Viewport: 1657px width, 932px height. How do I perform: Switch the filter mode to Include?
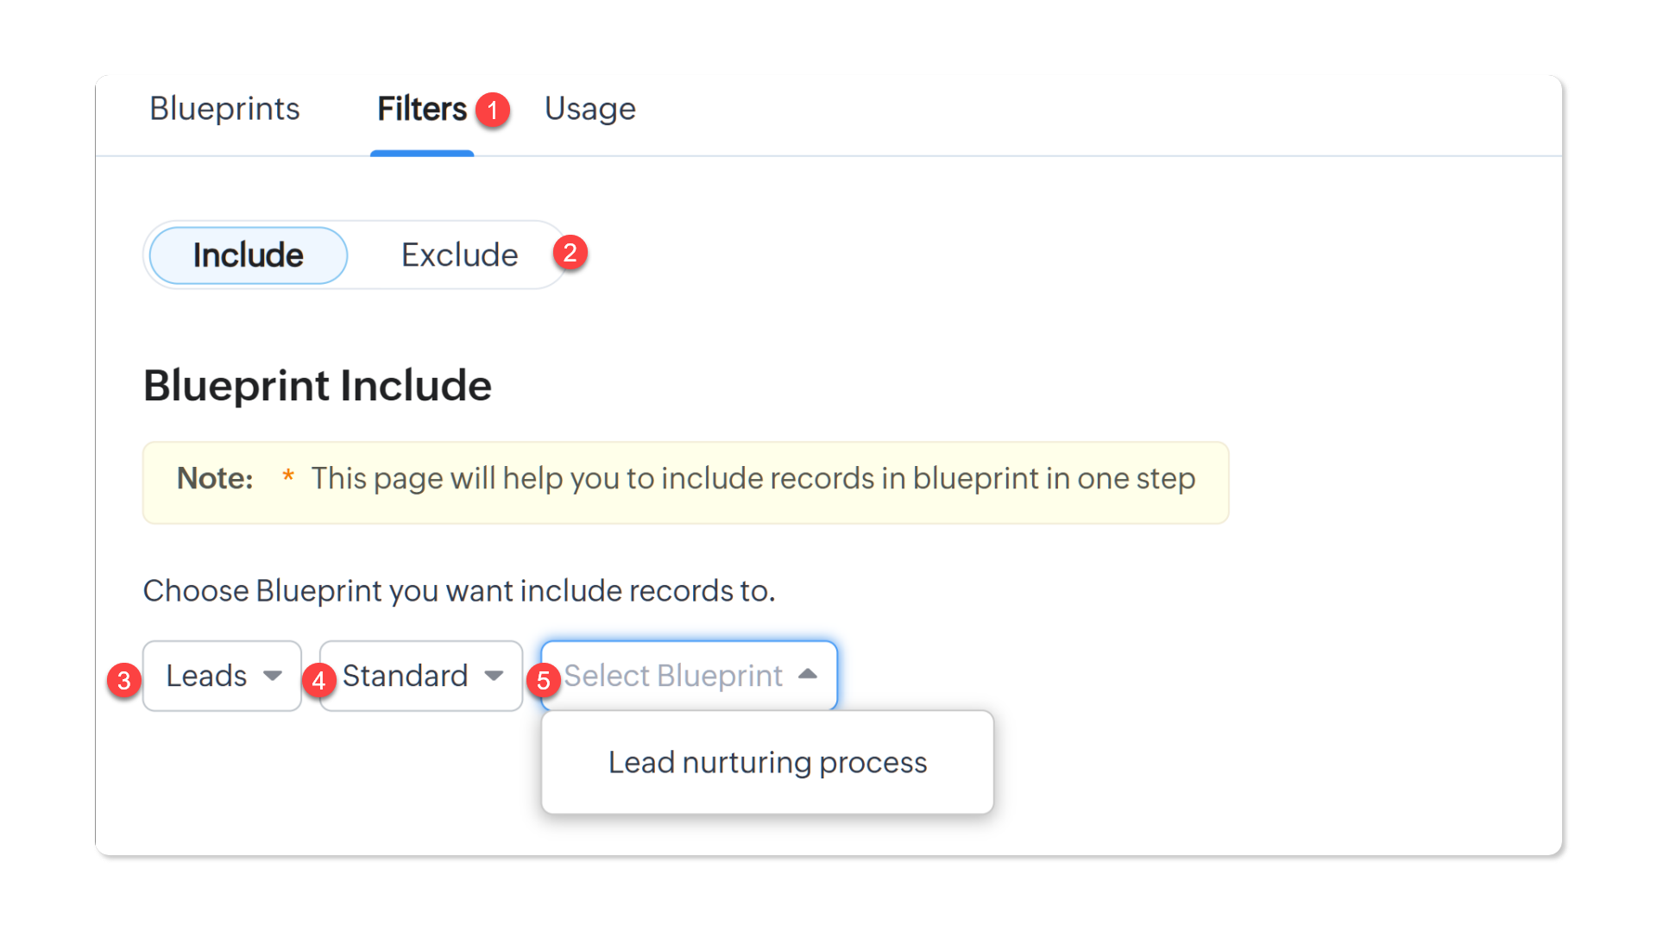[x=249, y=255]
